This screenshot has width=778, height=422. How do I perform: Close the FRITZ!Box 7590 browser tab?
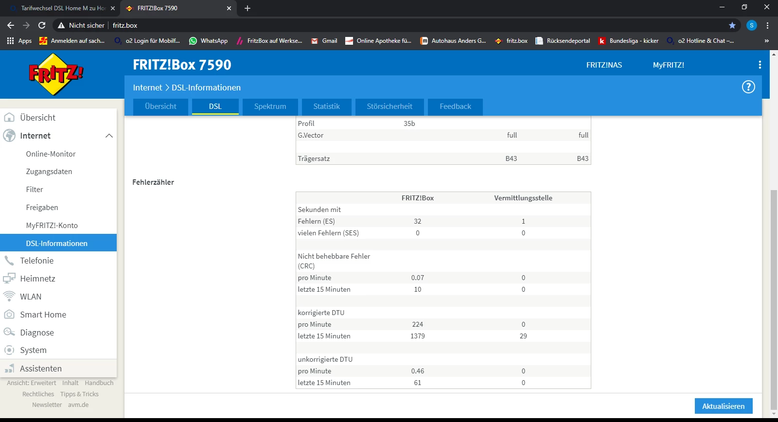tap(229, 8)
